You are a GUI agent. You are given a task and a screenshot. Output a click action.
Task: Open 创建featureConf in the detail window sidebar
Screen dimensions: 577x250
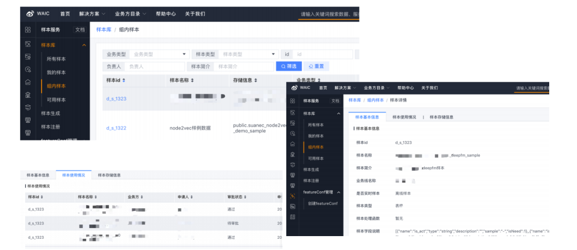coord(322,204)
